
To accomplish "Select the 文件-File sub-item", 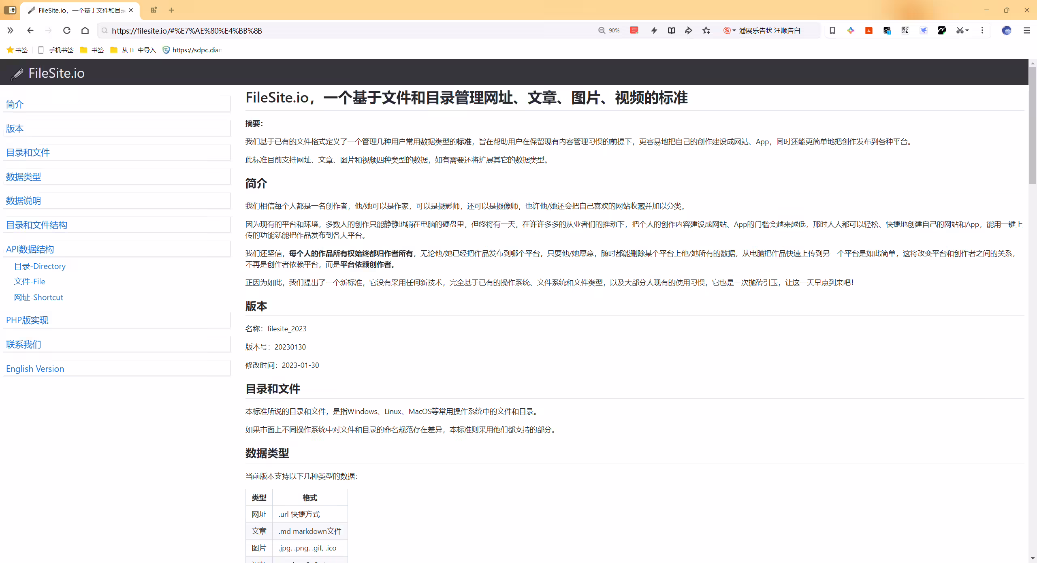I will 30,281.
